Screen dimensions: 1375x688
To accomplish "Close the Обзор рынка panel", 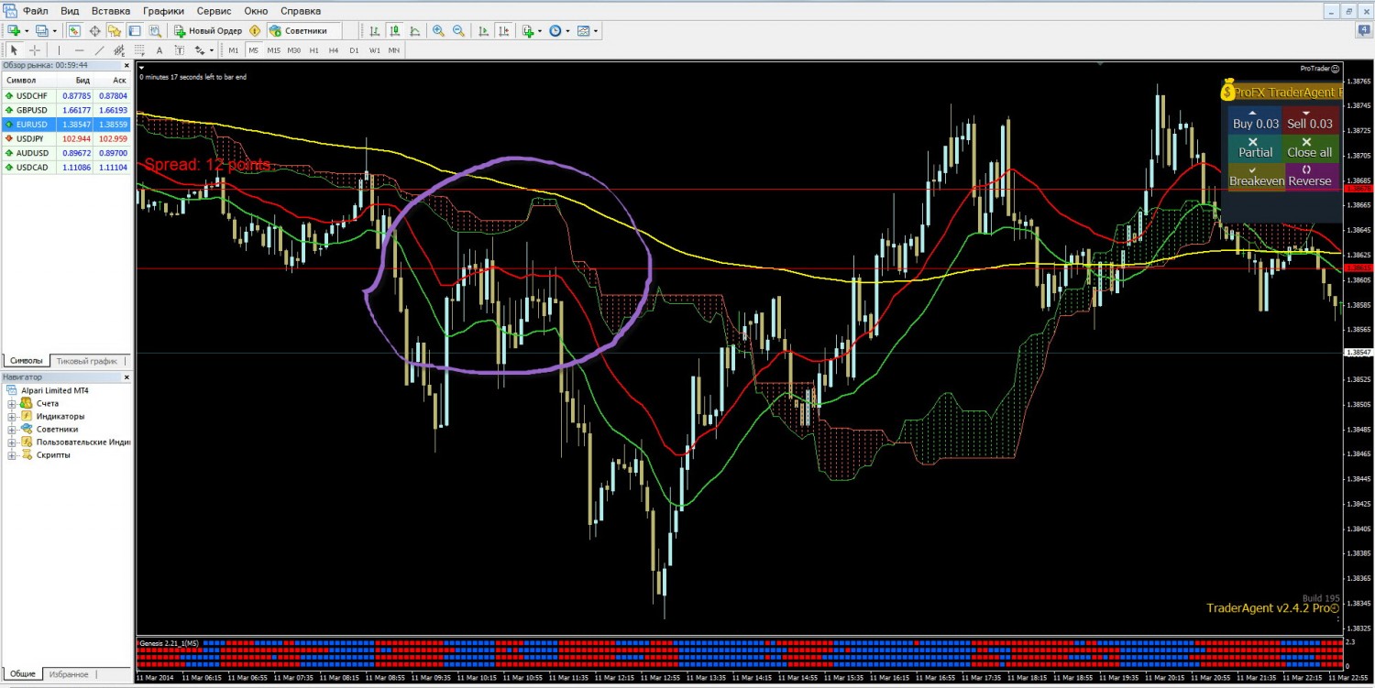I will pos(126,65).
